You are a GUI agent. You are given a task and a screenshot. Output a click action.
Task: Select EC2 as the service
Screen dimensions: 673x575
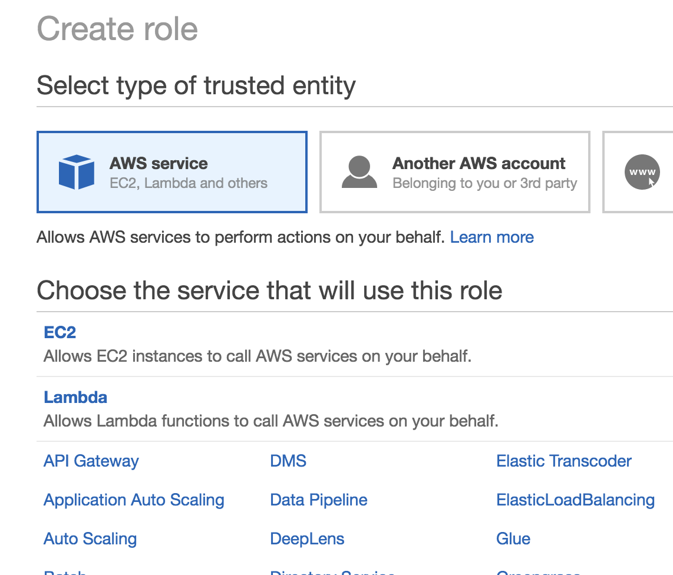60,332
